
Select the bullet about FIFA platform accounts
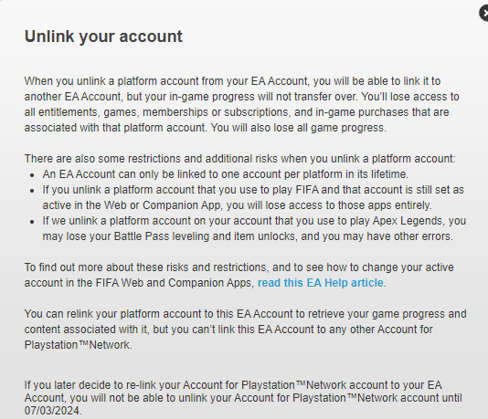click(253, 198)
